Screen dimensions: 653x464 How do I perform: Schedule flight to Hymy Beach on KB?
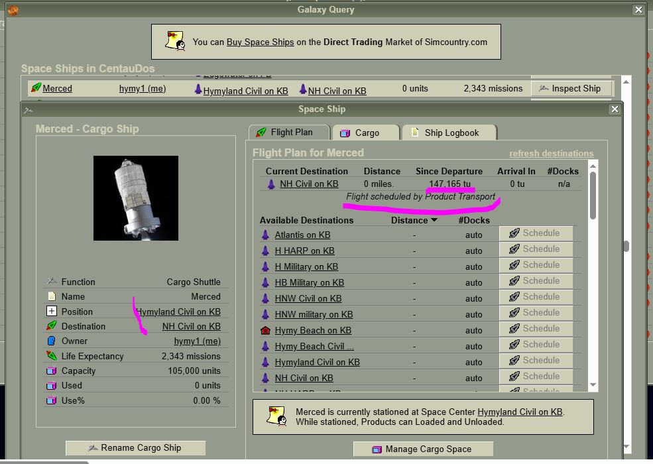(536, 329)
